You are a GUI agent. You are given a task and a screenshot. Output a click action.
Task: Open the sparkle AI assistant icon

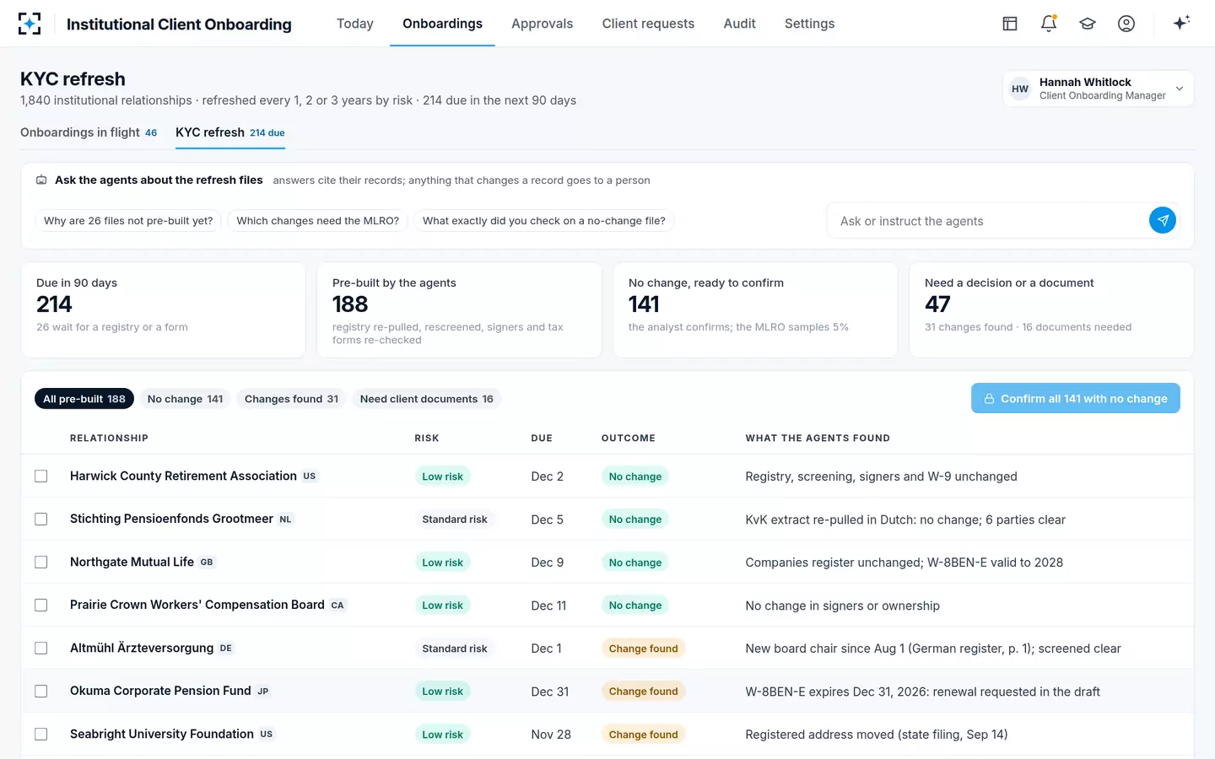pos(1181,23)
